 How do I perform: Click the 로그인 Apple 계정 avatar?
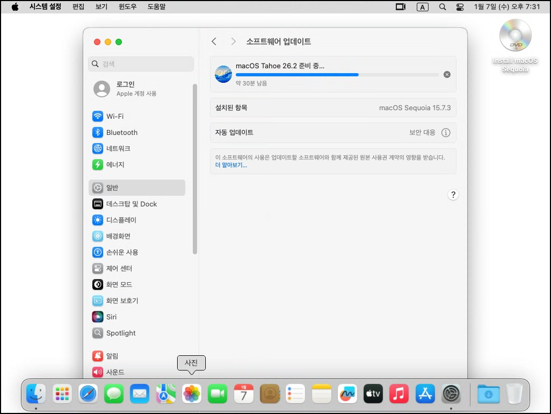[x=102, y=89]
